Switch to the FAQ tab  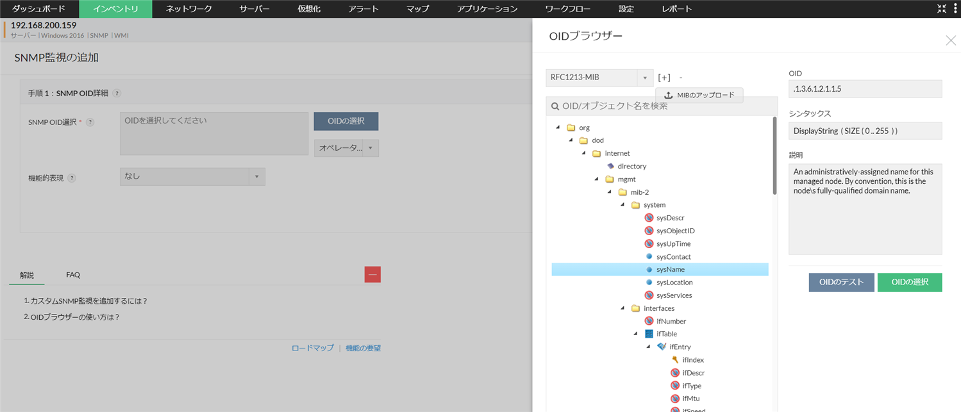[x=73, y=275]
